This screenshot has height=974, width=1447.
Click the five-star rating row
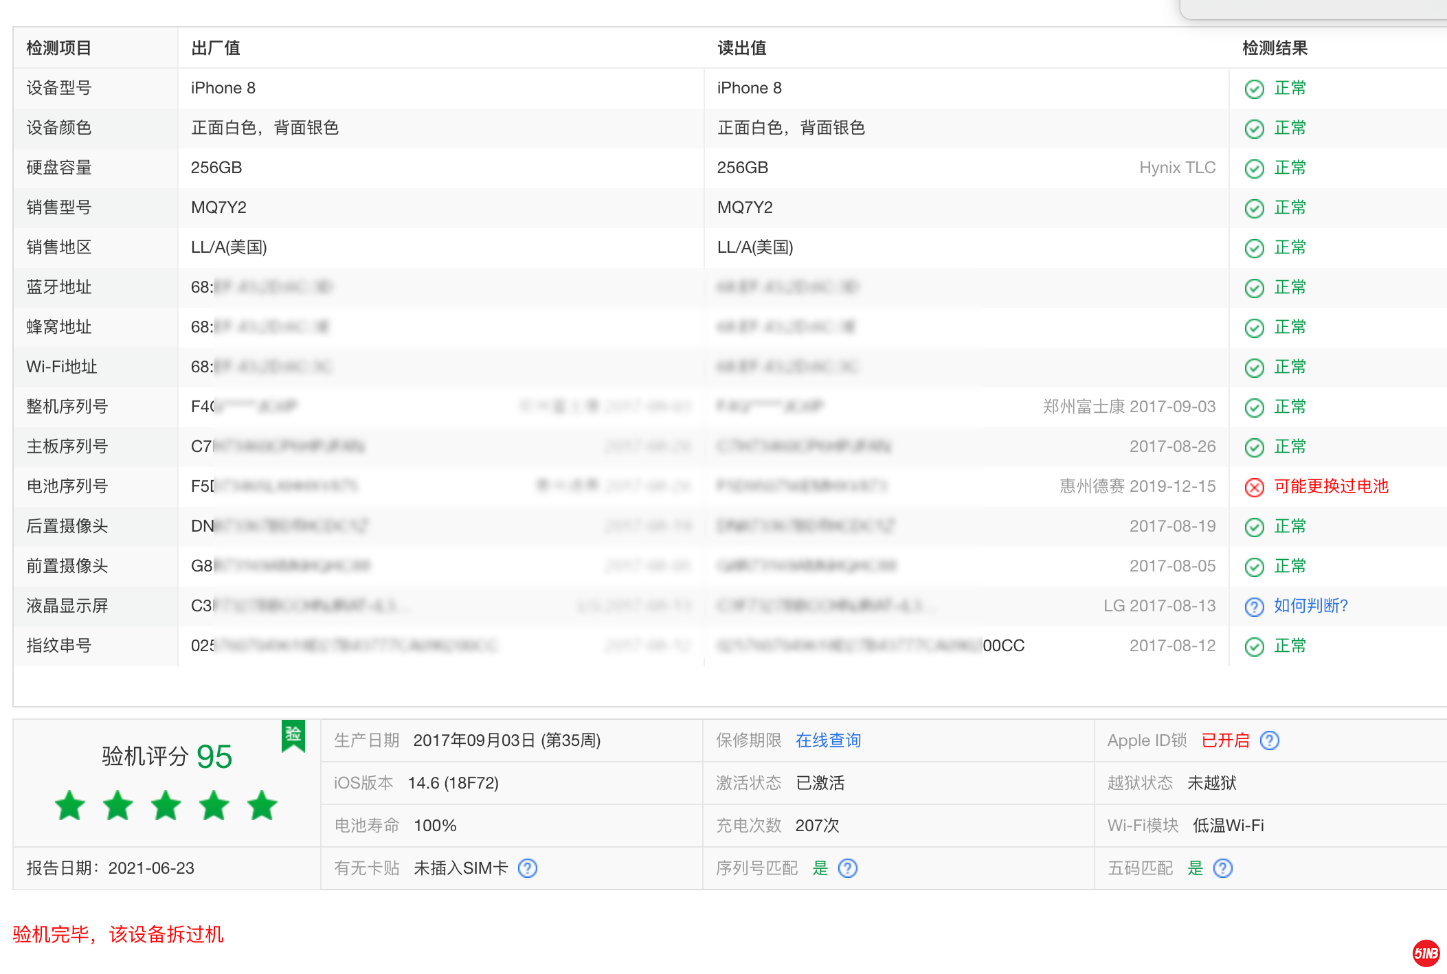coord(166,806)
